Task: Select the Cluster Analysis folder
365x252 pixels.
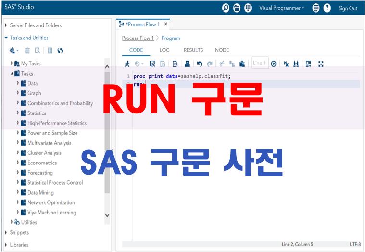Action: click(x=44, y=153)
